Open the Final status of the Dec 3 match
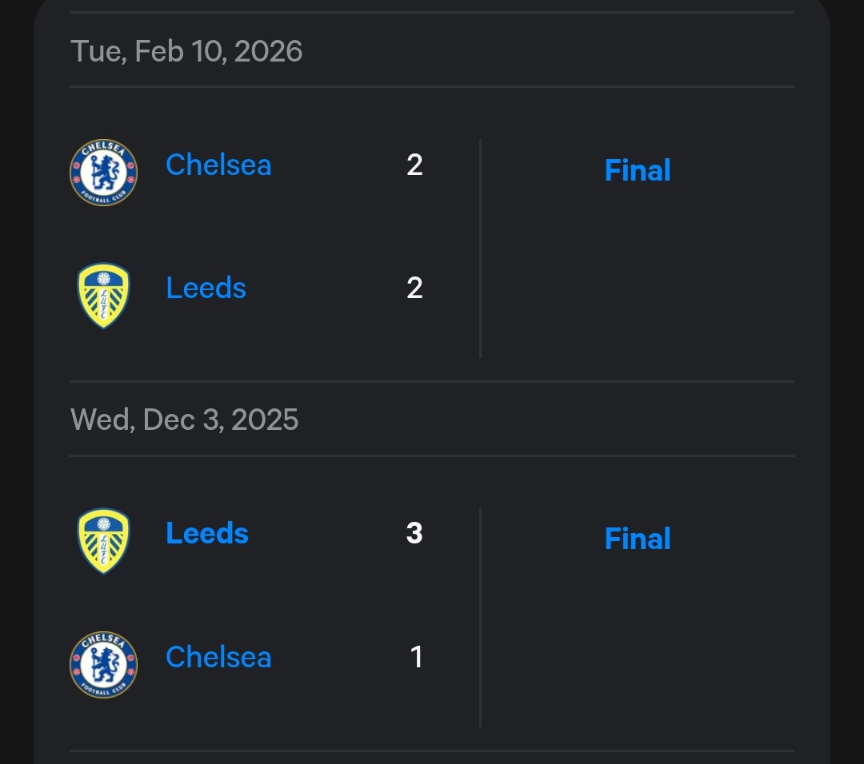 [638, 539]
